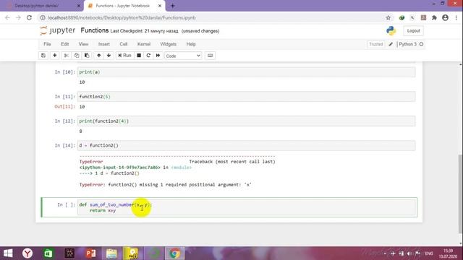Restart kernel and run all cells icon
Screen dimensions: 463x260
pyautogui.click(x=158, y=56)
